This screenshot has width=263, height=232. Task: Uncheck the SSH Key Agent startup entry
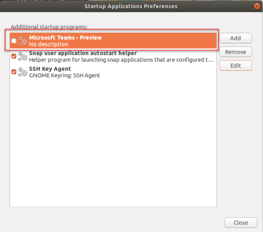[x=13, y=71]
